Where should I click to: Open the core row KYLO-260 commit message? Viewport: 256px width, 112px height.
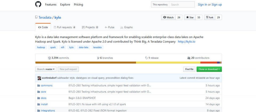(110, 92)
